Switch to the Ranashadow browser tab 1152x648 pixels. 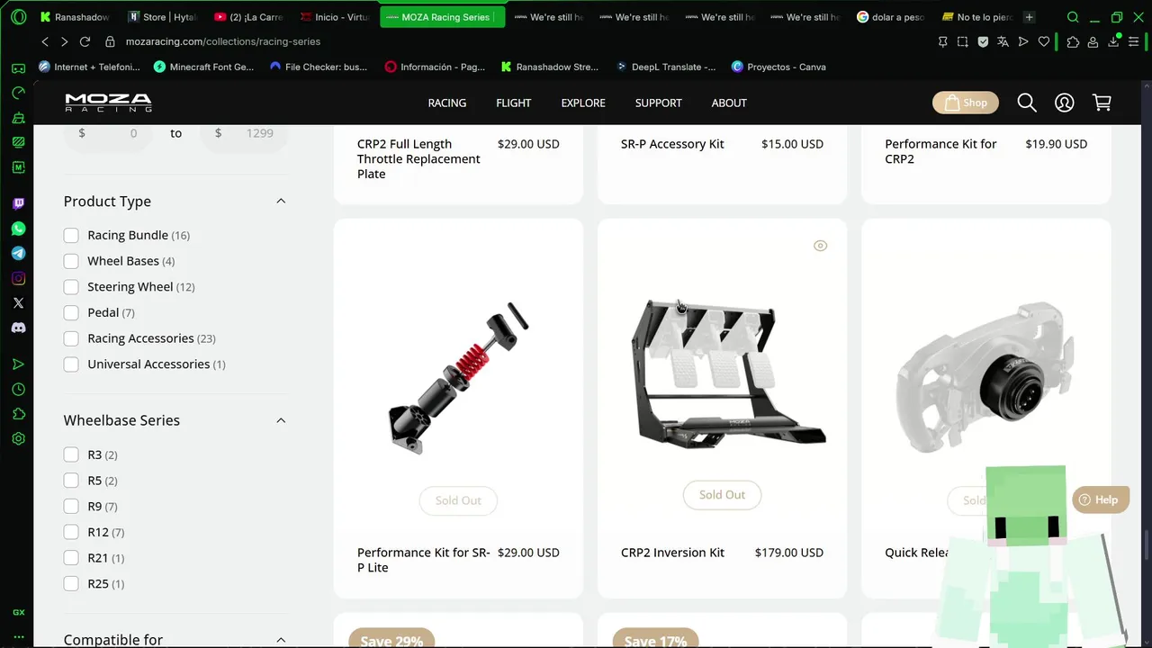pyautogui.click(x=75, y=17)
